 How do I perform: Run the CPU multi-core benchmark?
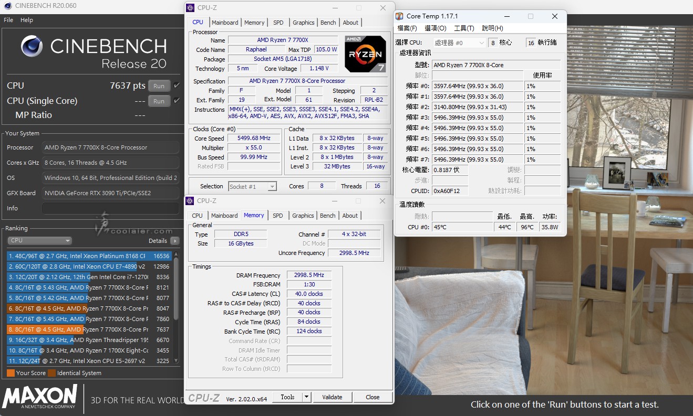[159, 86]
